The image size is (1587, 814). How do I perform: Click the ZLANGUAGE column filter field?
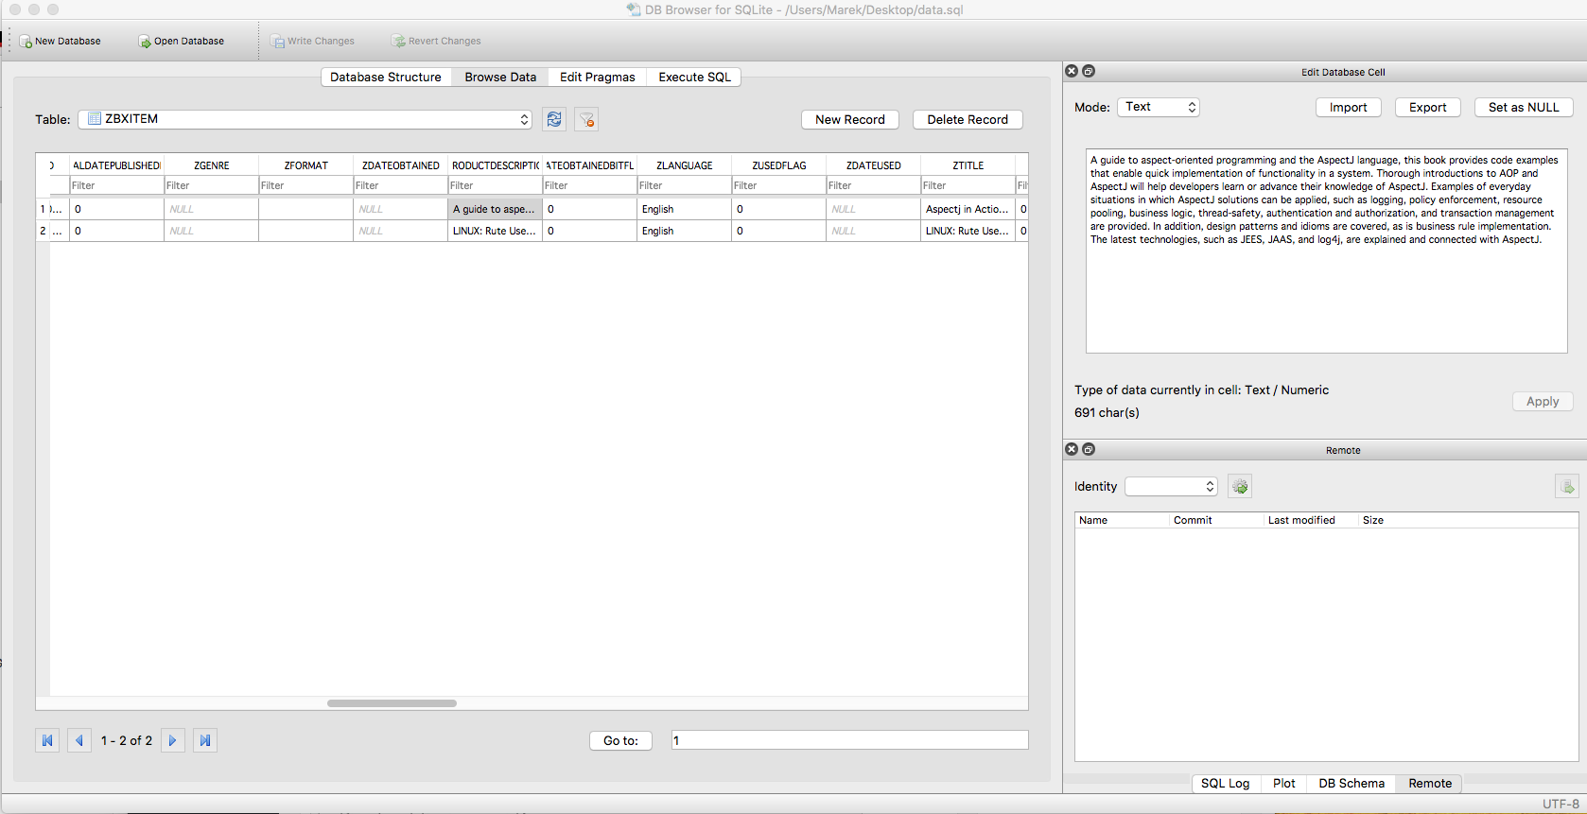[684, 185]
